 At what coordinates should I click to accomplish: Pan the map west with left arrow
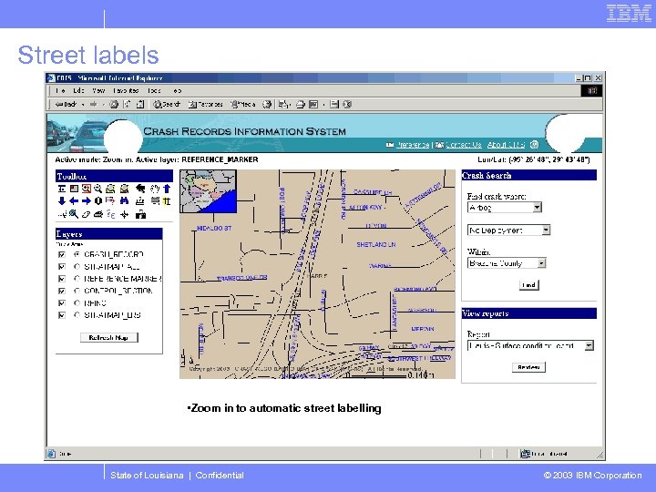point(74,200)
